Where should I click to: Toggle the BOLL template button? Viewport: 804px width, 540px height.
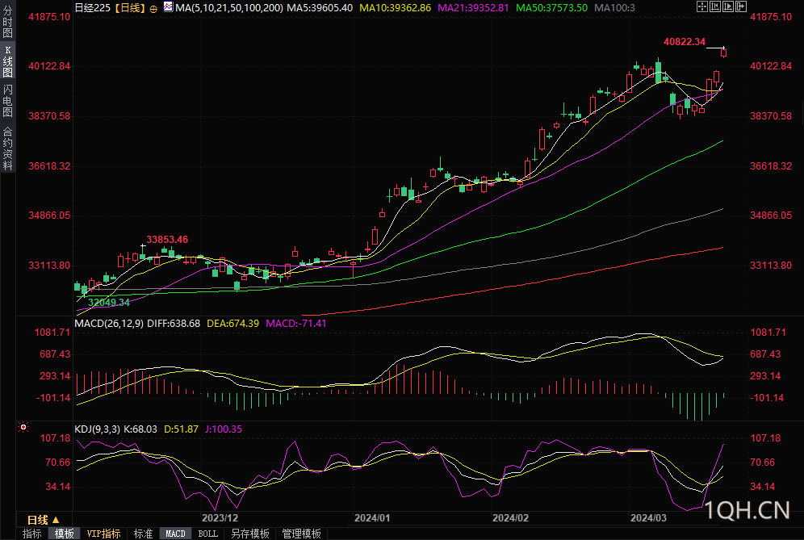pos(207,534)
